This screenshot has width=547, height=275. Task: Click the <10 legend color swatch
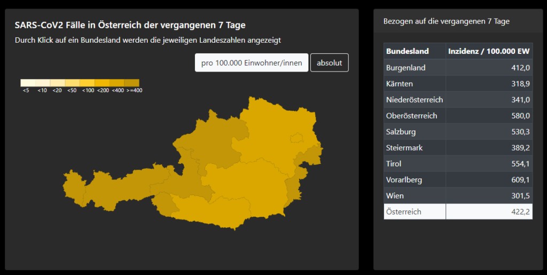(43, 83)
